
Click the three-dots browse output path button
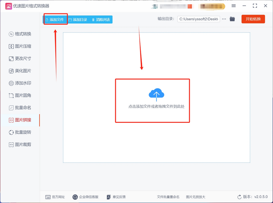pos(224,19)
